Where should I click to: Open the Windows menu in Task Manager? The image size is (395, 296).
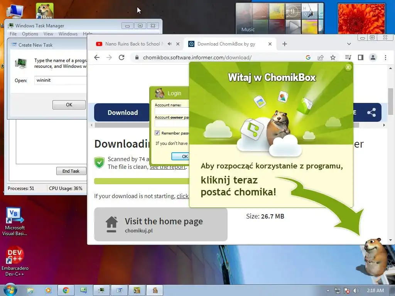click(68, 34)
